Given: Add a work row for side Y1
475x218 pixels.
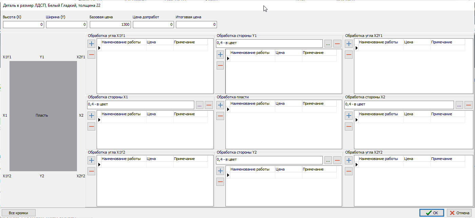Looking at the screenshot, I should [x=220, y=55].
